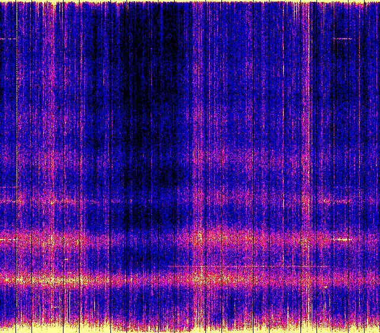Click the thin horizontal line between the bright bands
Screen dimensions: 380x333
point(237,266)
